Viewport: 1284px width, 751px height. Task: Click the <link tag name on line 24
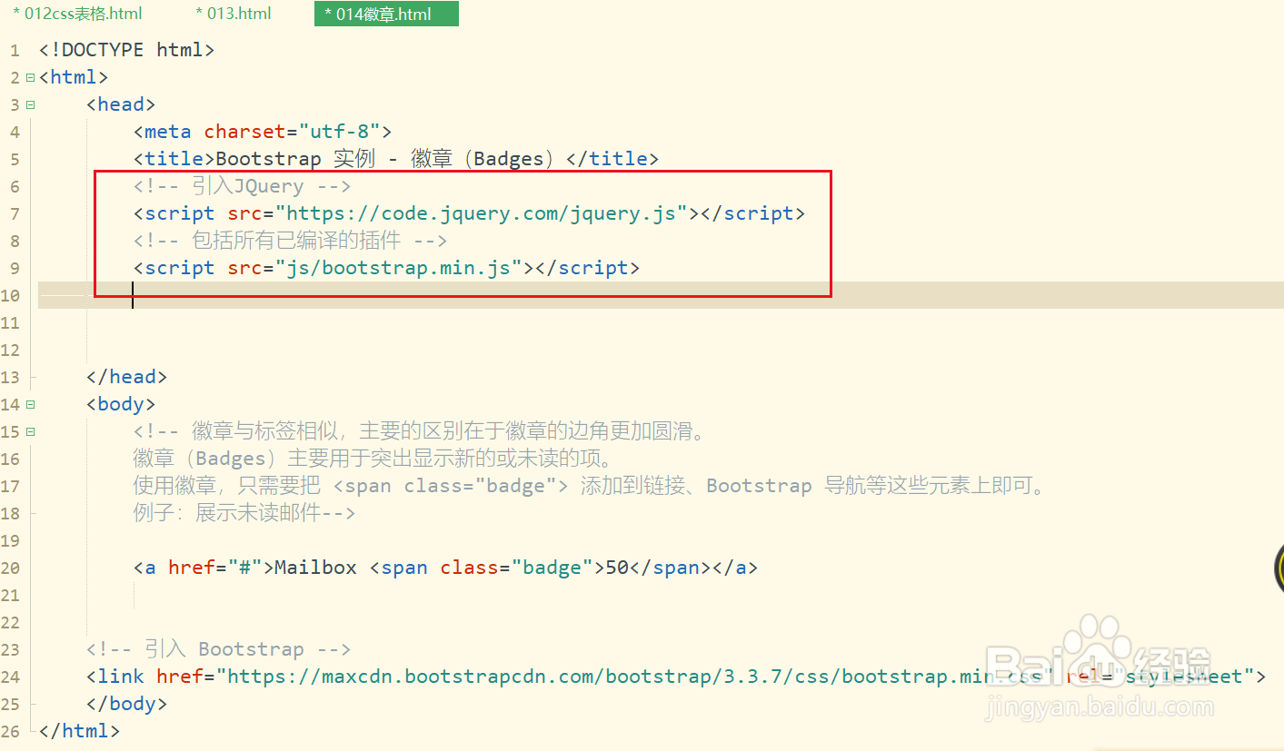115,677
